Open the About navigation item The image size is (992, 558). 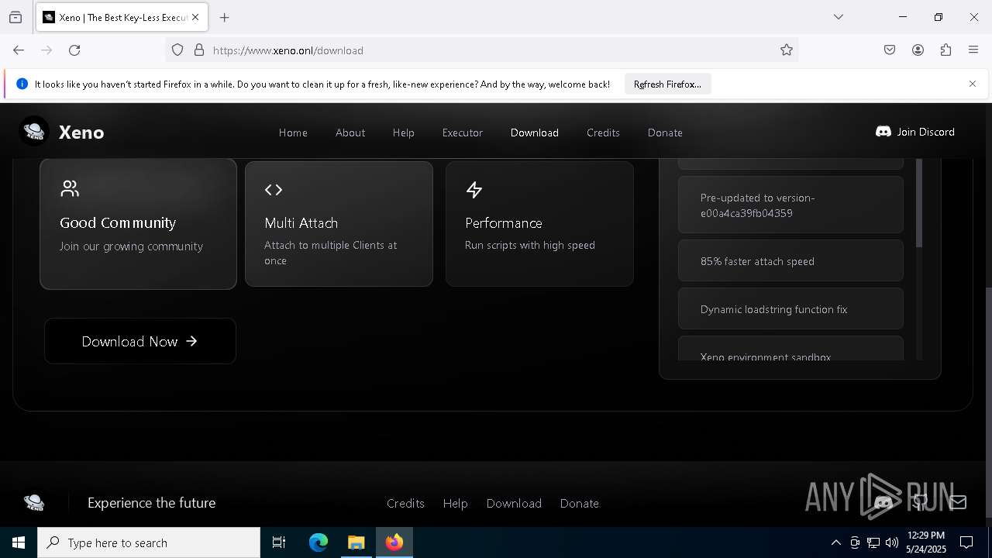tap(350, 133)
